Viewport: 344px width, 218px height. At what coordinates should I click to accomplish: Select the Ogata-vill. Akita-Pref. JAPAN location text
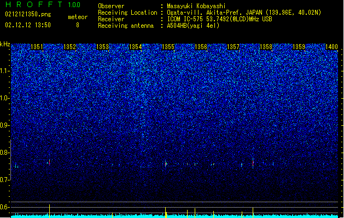pos(244,13)
